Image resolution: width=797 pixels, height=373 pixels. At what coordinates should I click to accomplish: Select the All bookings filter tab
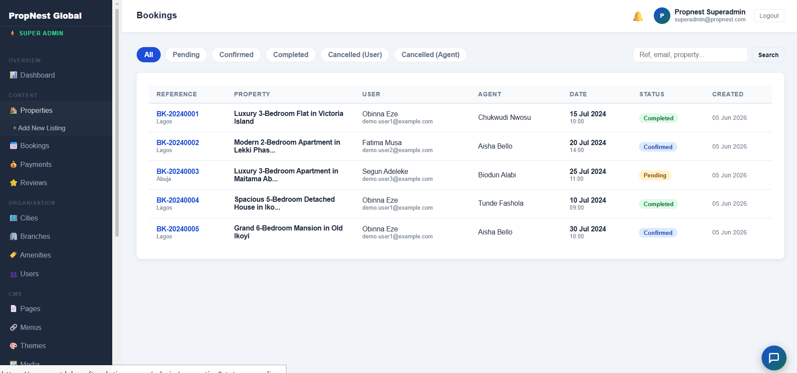[x=148, y=54]
